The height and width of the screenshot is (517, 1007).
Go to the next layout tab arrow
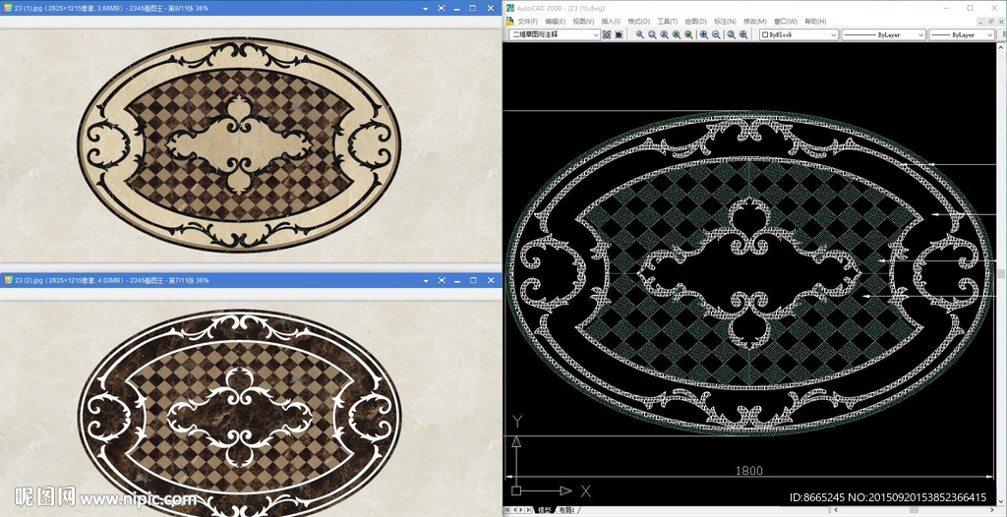pyautogui.click(x=521, y=510)
